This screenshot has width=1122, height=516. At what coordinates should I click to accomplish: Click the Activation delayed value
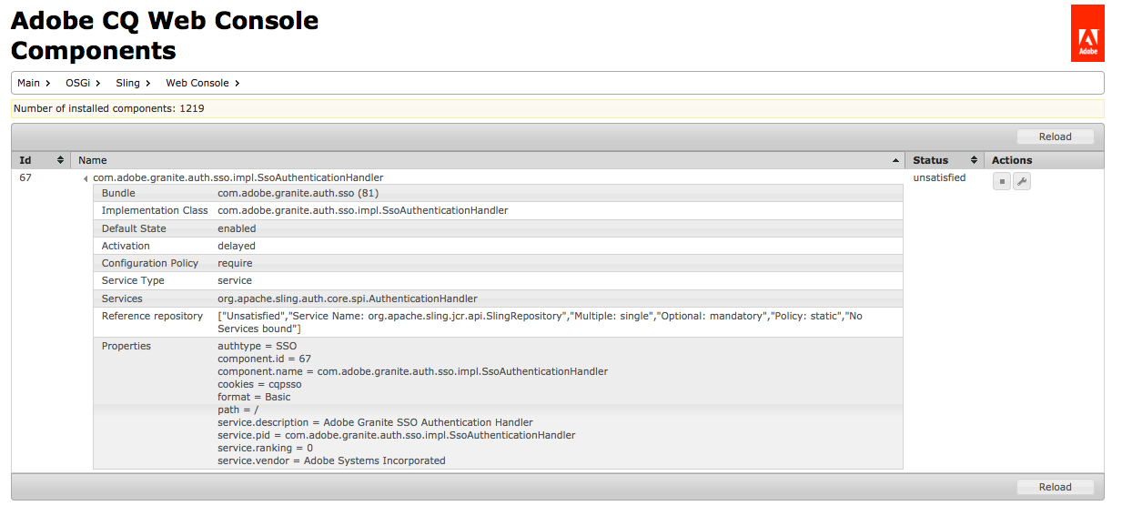pyautogui.click(x=237, y=246)
